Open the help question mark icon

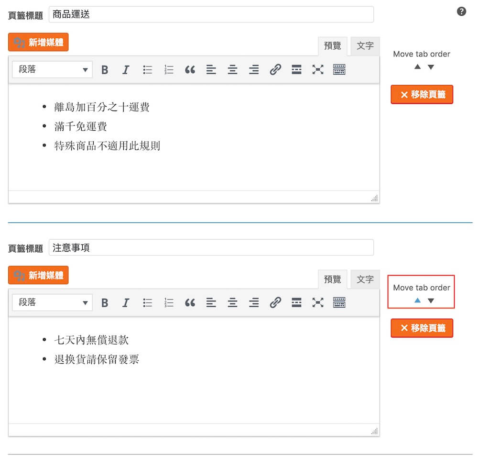click(461, 12)
